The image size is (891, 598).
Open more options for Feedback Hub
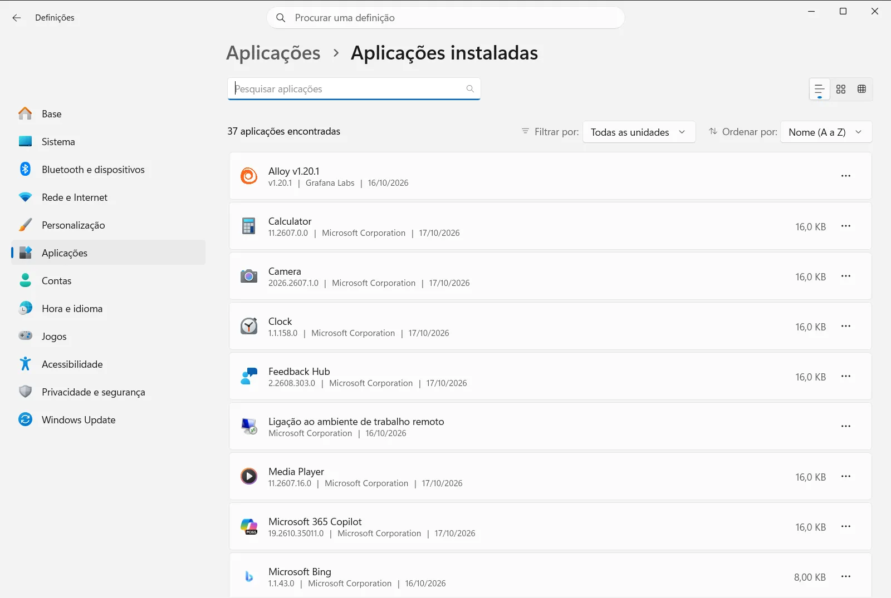click(x=846, y=376)
